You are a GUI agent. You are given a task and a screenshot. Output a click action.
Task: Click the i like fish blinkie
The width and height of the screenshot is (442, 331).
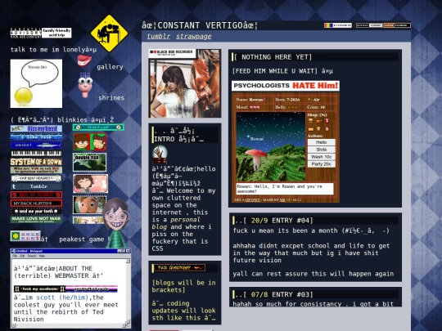[x=36, y=137]
